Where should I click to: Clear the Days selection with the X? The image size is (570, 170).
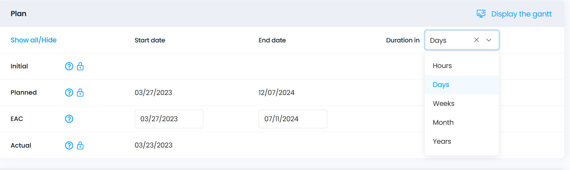pos(476,40)
